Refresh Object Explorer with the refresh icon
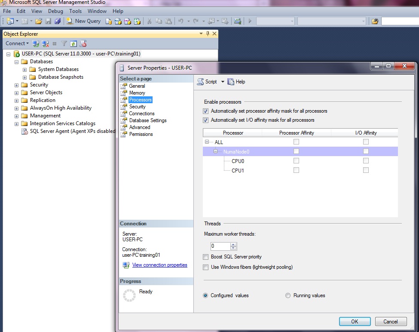419x332 pixels. click(73, 43)
